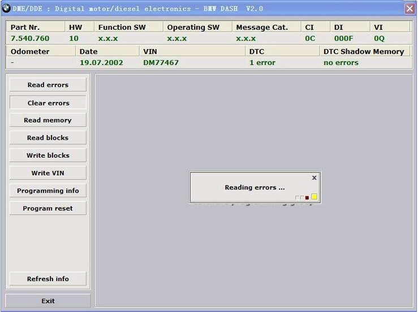Image resolution: width=418 pixels, height=312 pixels.
Task: Open Read memory
Action: [x=48, y=120]
